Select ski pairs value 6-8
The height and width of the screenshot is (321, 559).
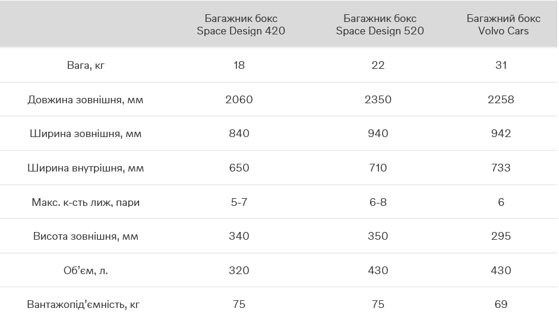pyautogui.click(x=378, y=202)
